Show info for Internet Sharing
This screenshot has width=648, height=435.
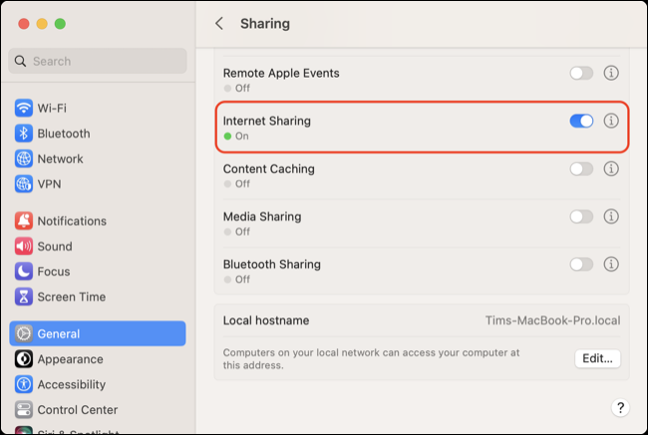point(611,120)
